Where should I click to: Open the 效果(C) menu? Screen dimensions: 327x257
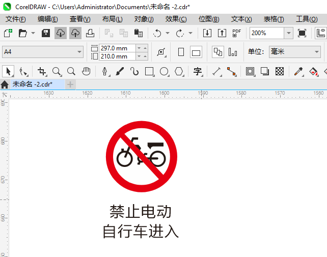point(176,19)
